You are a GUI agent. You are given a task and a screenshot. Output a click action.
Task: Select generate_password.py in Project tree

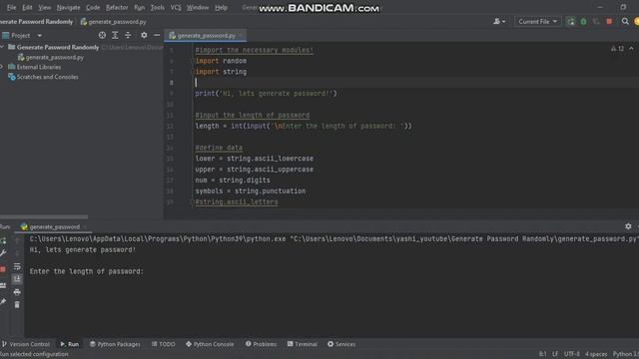click(x=51, y=58)
